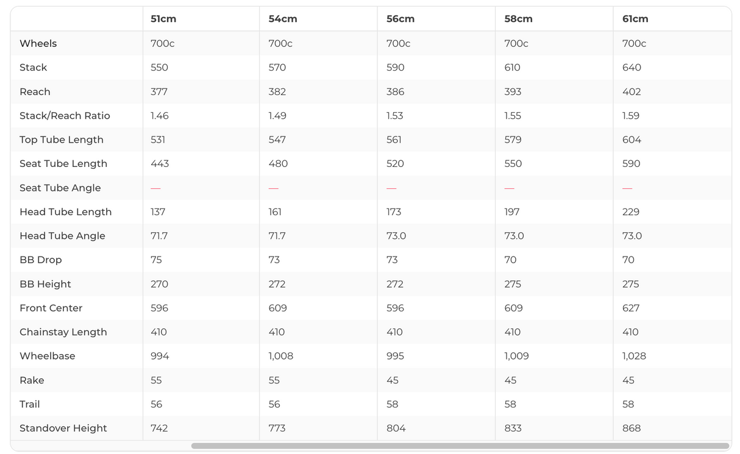The width and height of the screenshot is (740, 454).
Task: Select the Chainstay Length row label
Action: (63, 332)
